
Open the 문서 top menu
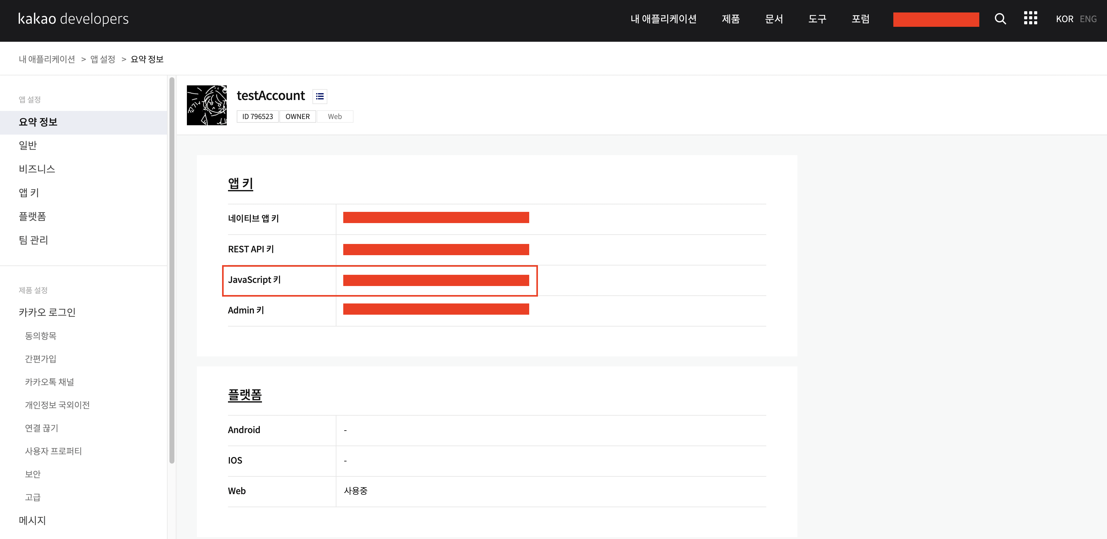[774, 19]
